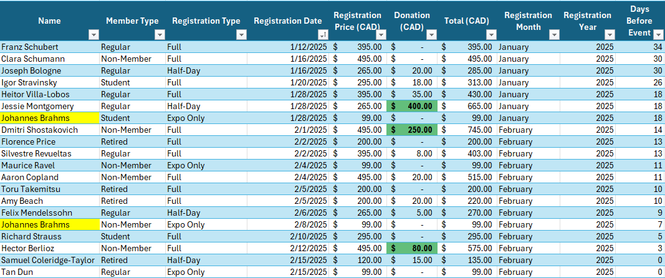Select the 313.00 total cell
Screen dimensions: 665x278
pyautogui.click(x=467, y=82)
